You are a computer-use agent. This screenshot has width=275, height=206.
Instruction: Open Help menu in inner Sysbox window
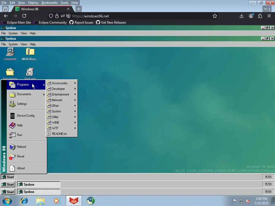point(32,44)
